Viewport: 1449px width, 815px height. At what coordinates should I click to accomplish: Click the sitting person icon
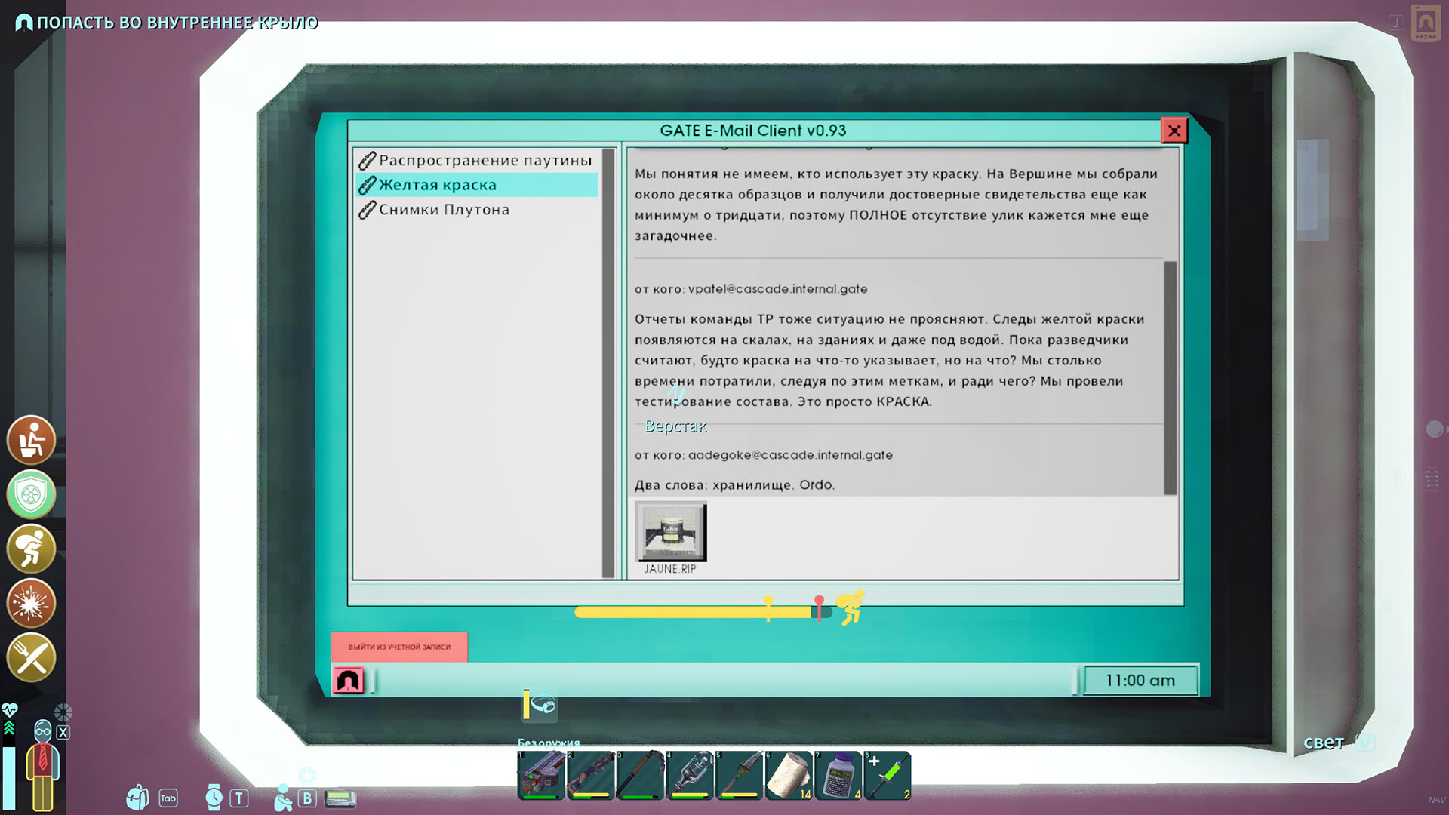[283, 798]
